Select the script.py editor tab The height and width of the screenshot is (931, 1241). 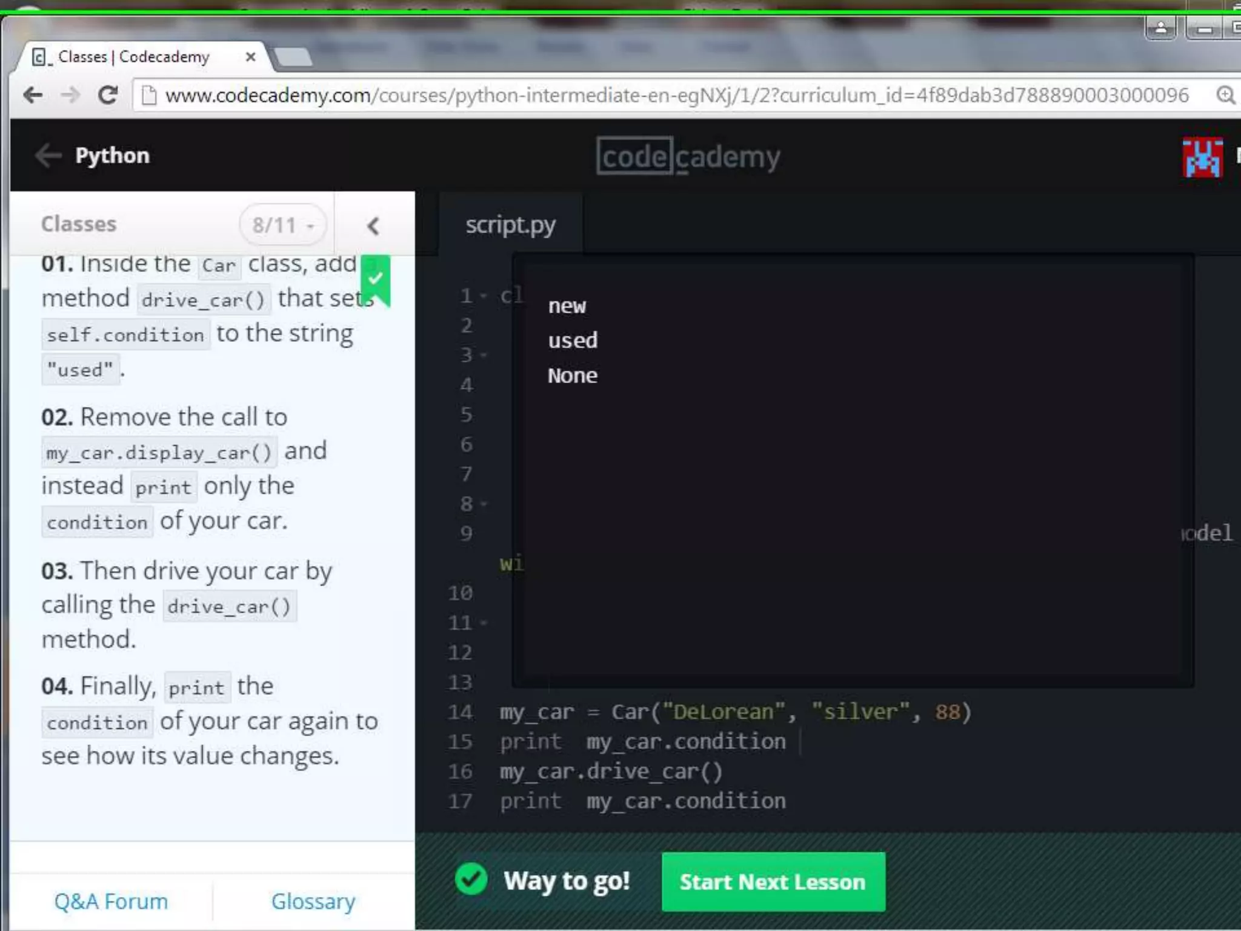click(511, 225)
